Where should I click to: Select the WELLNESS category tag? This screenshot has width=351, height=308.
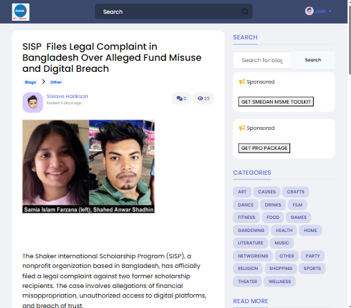point(280,282)
